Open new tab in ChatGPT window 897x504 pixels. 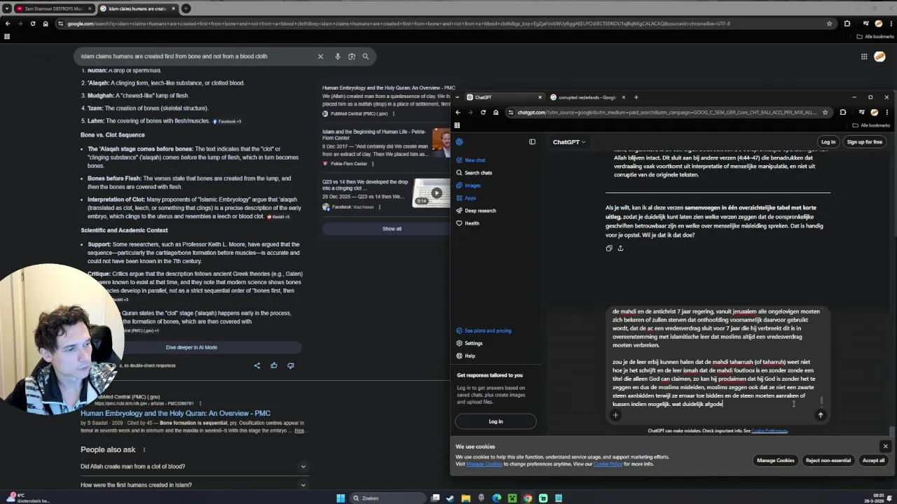[x=636, y=97]
